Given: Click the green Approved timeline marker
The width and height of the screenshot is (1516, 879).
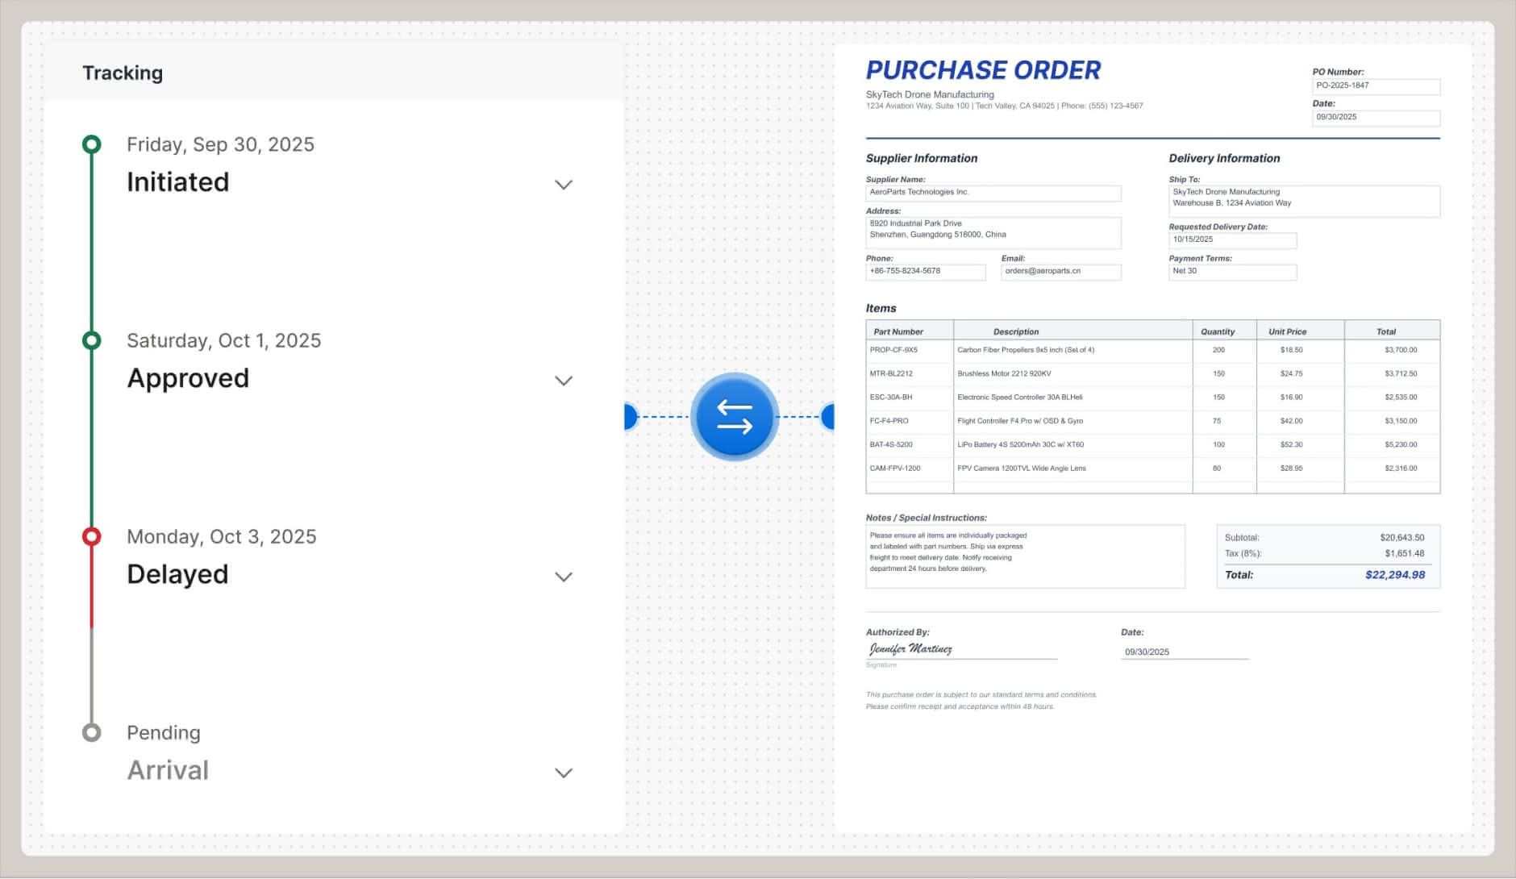Looking at the screenshot, I should coord(92,340).
